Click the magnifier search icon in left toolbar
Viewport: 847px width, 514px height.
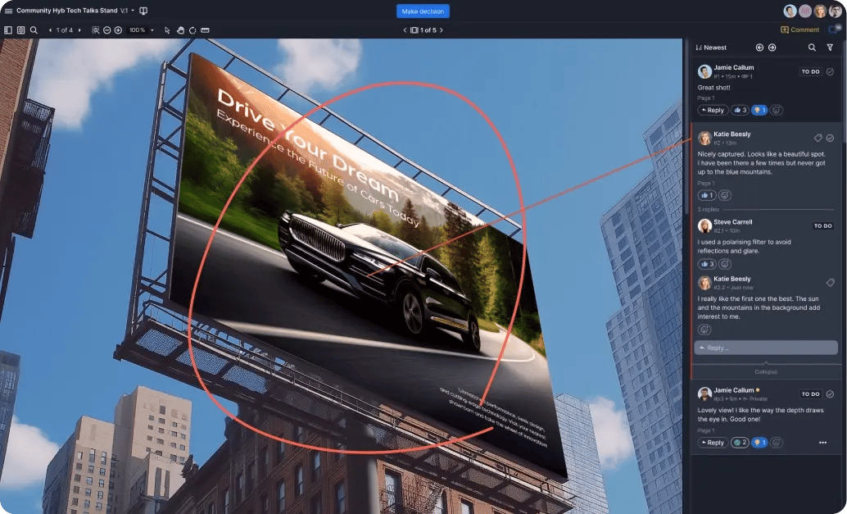click(x=34, y=30)
